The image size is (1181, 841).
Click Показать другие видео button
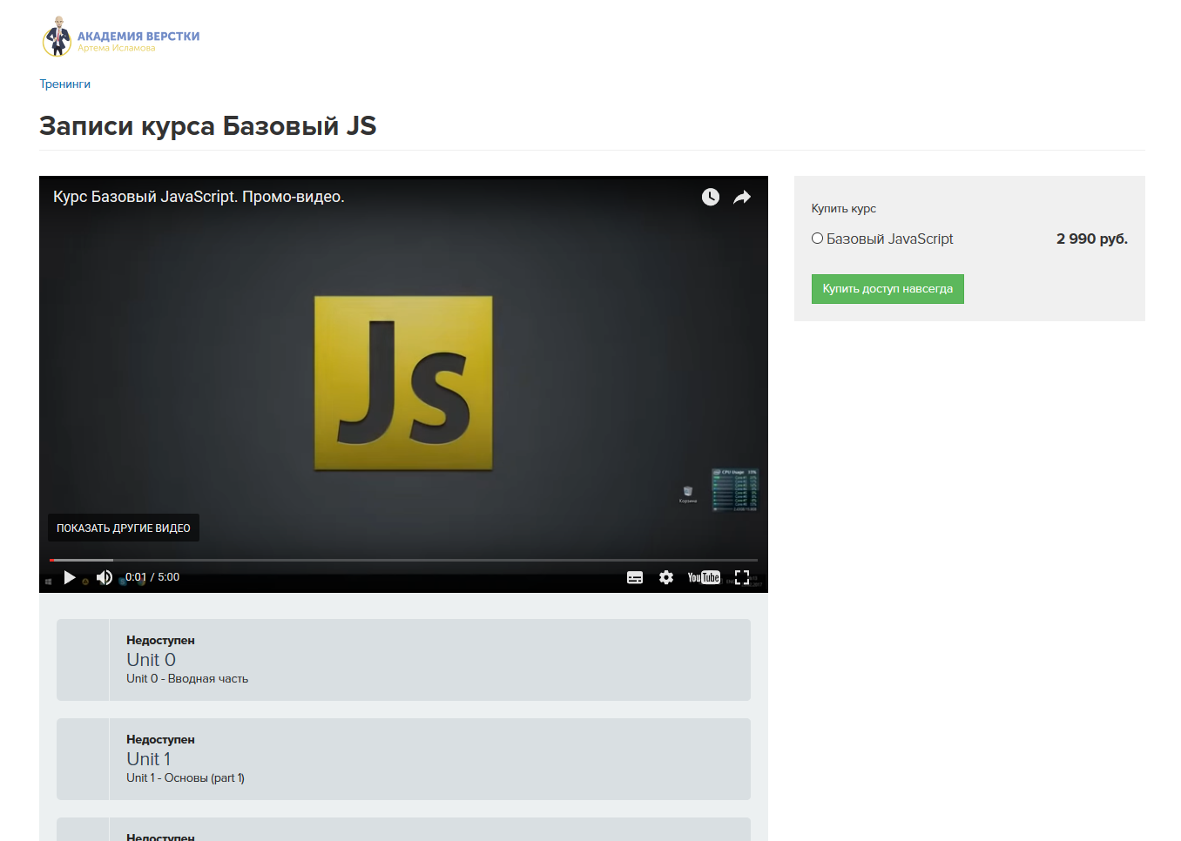(123, 528)
